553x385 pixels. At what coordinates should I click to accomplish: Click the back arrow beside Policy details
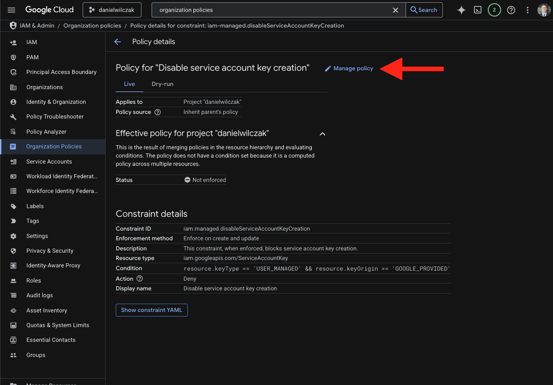tap(118, 42)
